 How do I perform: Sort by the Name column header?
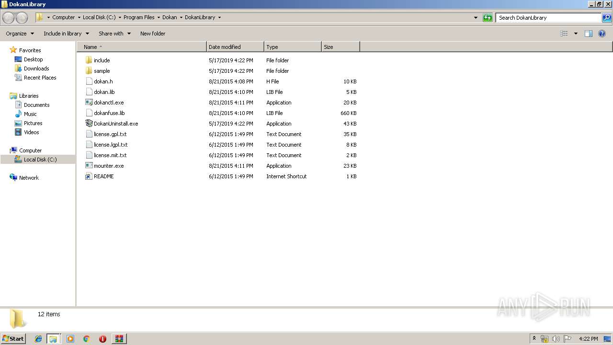tap(141, 47)
